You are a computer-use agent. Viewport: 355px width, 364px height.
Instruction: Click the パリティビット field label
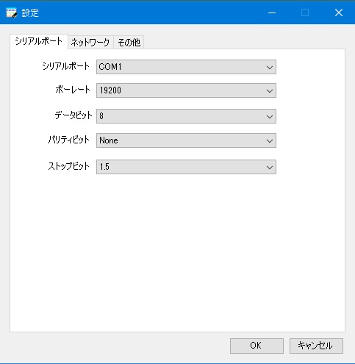tap(69, 140)
